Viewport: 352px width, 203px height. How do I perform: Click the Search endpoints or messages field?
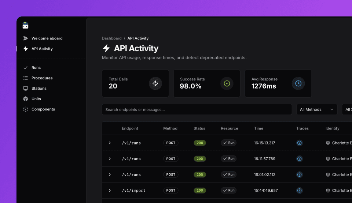point(197,109)
